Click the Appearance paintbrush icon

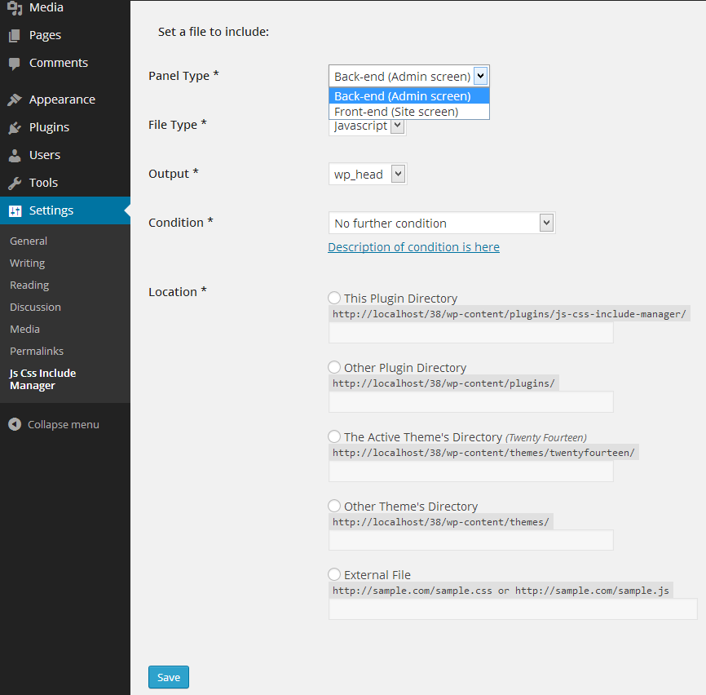[15, 100]
